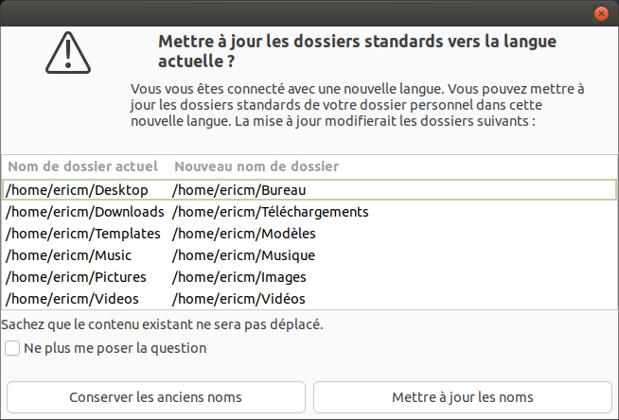The image size is (619, 420).
Task: Select the /home/ericm/Templates row
Action: 83,234
